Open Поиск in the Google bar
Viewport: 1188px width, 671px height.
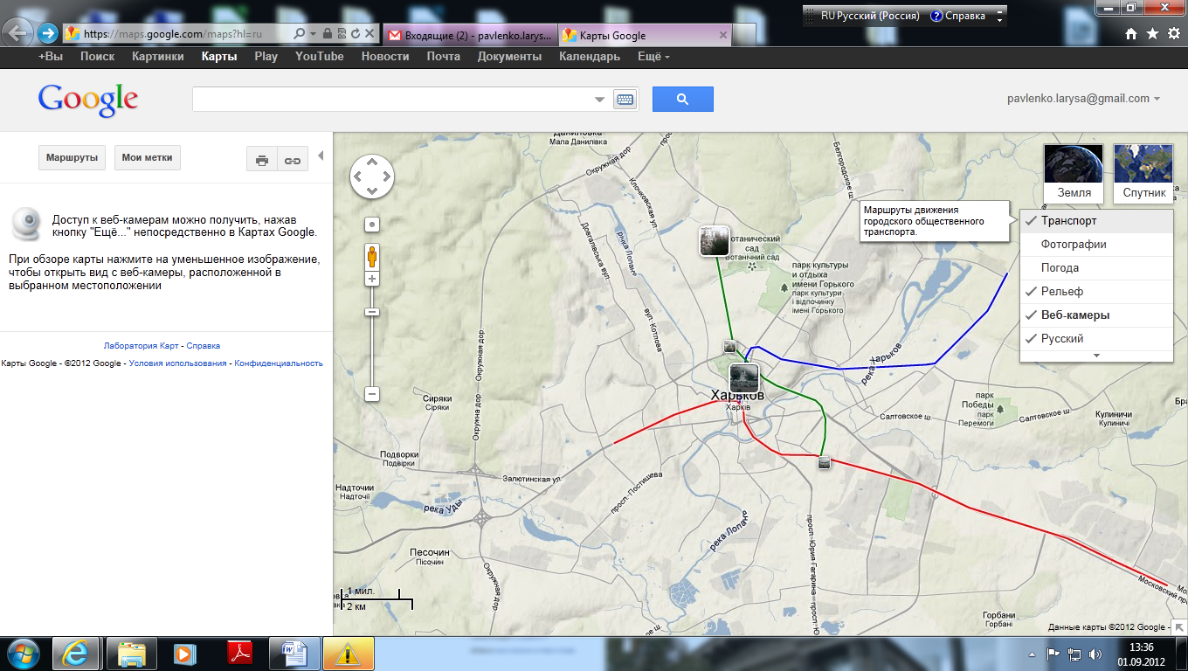pyautogui.click(x=97, y=56)
